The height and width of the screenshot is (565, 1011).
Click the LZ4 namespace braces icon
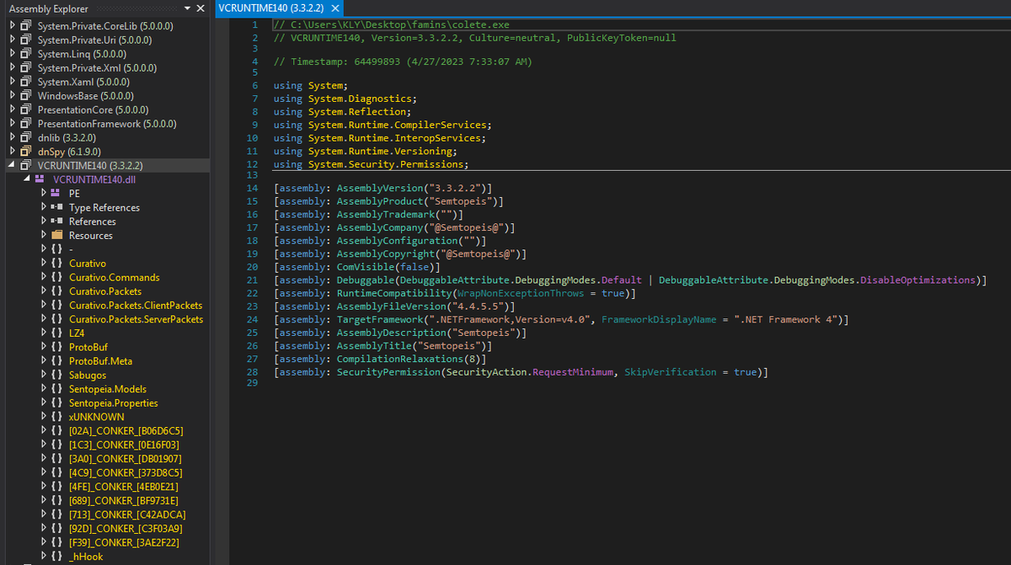click(56, 333)
